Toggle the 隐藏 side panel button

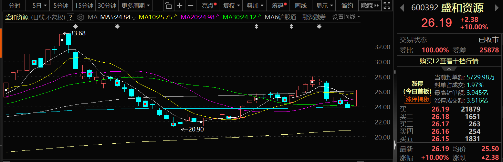(369, 5)
